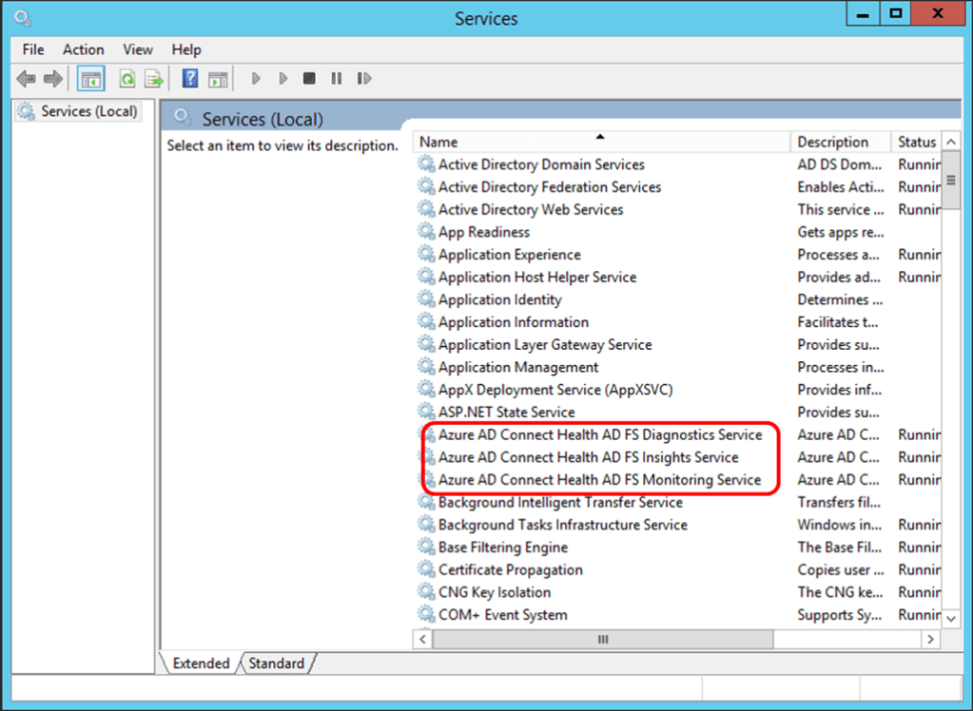Open the View menu
The image size is (973, 711).
(x=137, y=49)
